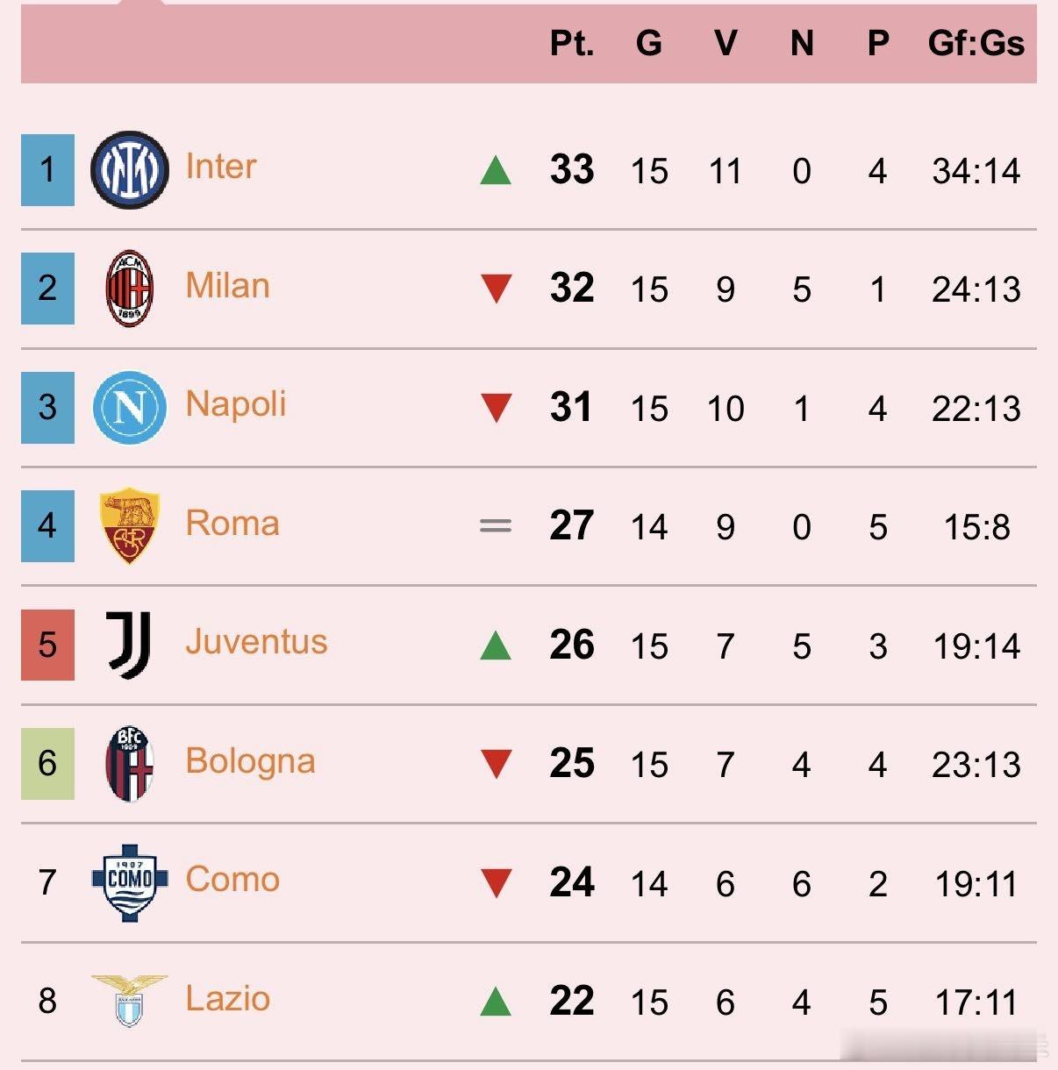Click Milan's red down arrow
Screen dimensions: 1058x1070
click(x=497, y=289)
